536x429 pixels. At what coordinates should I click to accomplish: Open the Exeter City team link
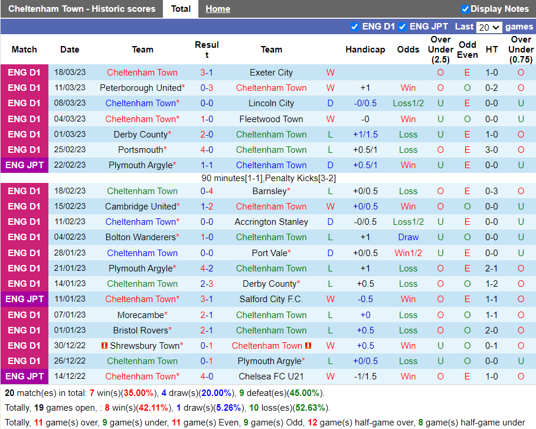[271, 72]
